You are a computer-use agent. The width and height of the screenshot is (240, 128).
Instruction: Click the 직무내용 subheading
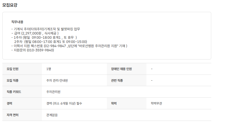(x=17, y=22)
